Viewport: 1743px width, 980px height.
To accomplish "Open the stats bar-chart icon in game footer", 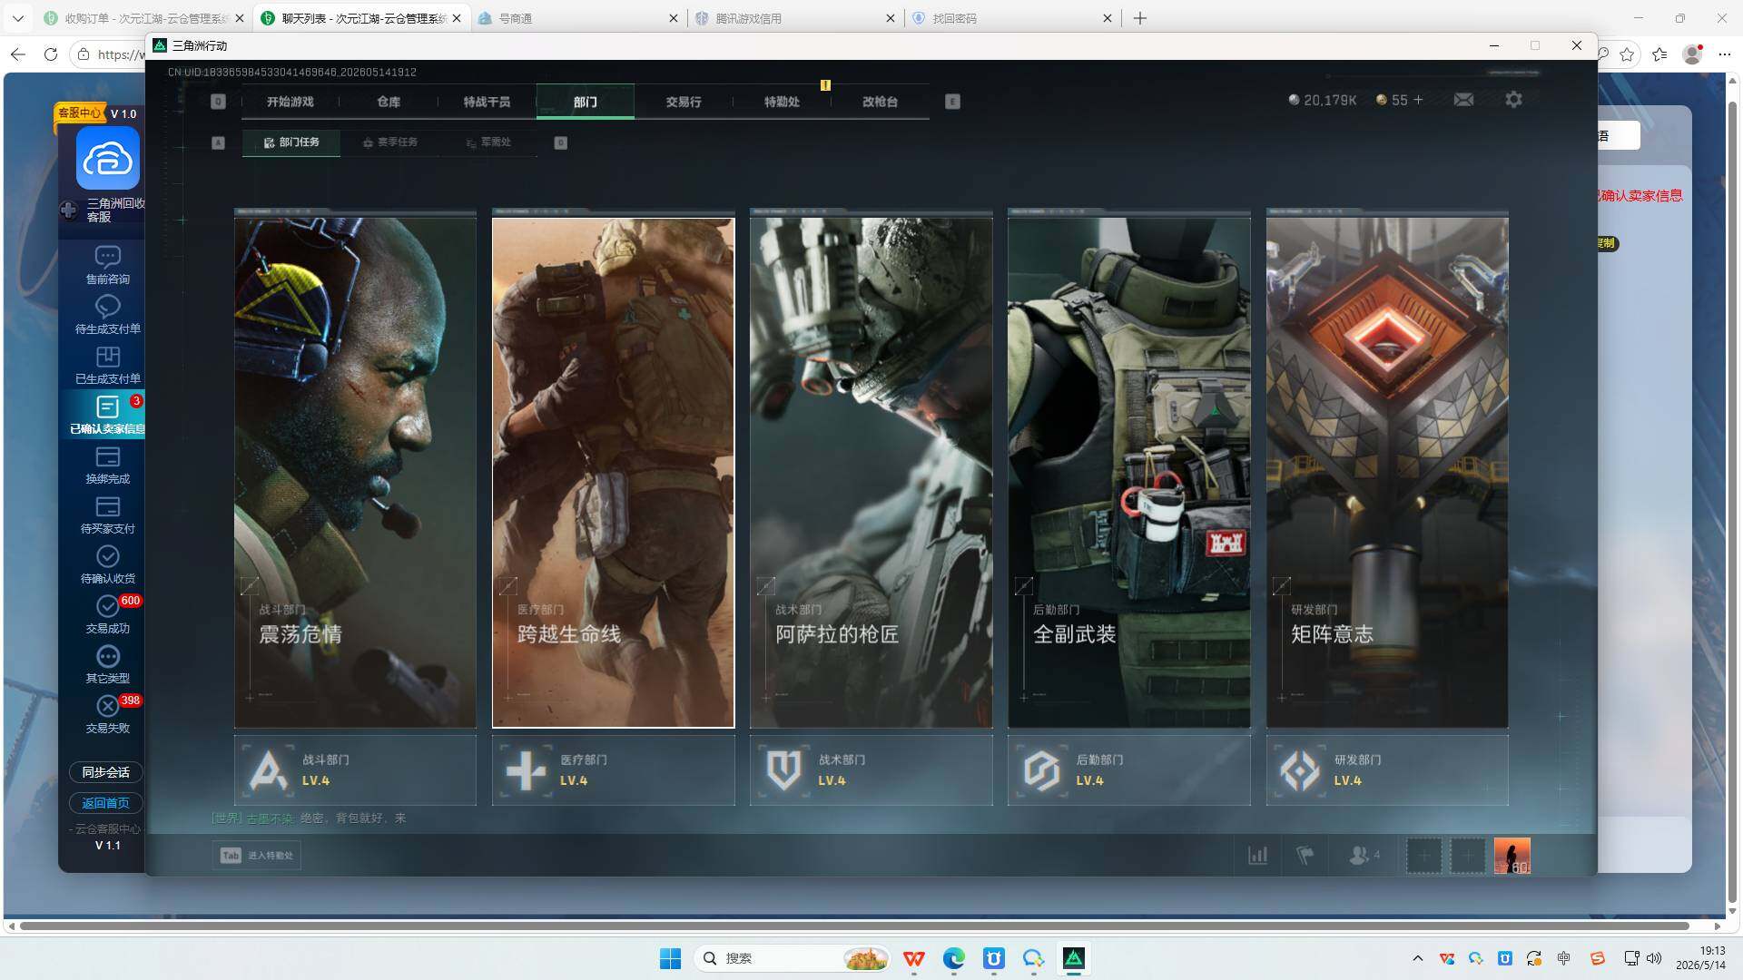I will 1257,855.
